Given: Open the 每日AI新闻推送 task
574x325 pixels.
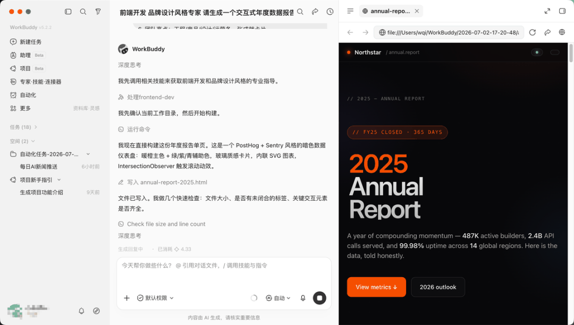Looking at the screenshot, I should (x=38, y=167).
